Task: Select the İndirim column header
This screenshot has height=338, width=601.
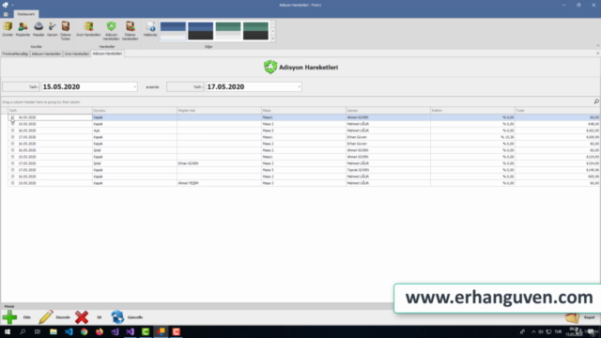Action: [x=472, y=111]
